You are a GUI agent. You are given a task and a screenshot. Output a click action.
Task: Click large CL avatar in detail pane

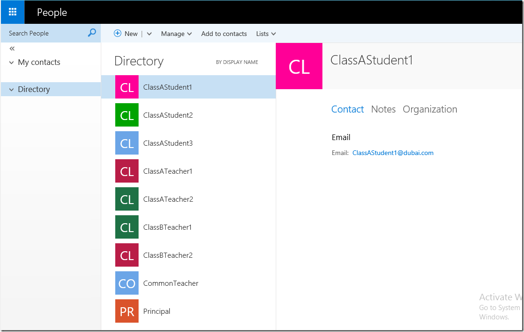pos(299,66)
